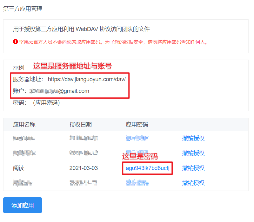The width and height of the screenshot is (254, 222).
Task: Select the app password agu943ik7bd8ucfj
Action: point(147,168)
